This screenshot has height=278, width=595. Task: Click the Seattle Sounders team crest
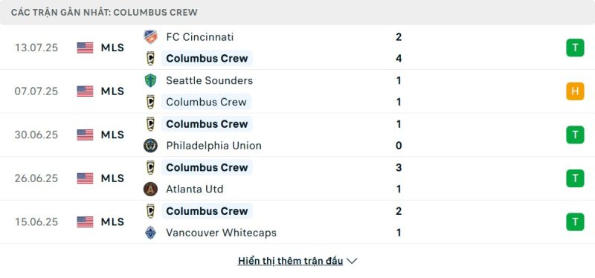tap(151, 80)
